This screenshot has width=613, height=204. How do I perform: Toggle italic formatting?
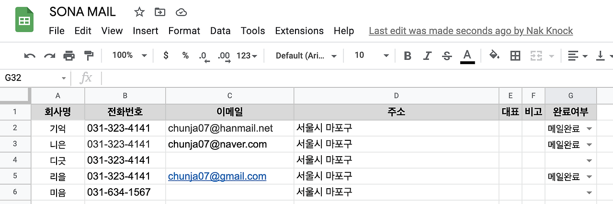click(x=427, y=56)
